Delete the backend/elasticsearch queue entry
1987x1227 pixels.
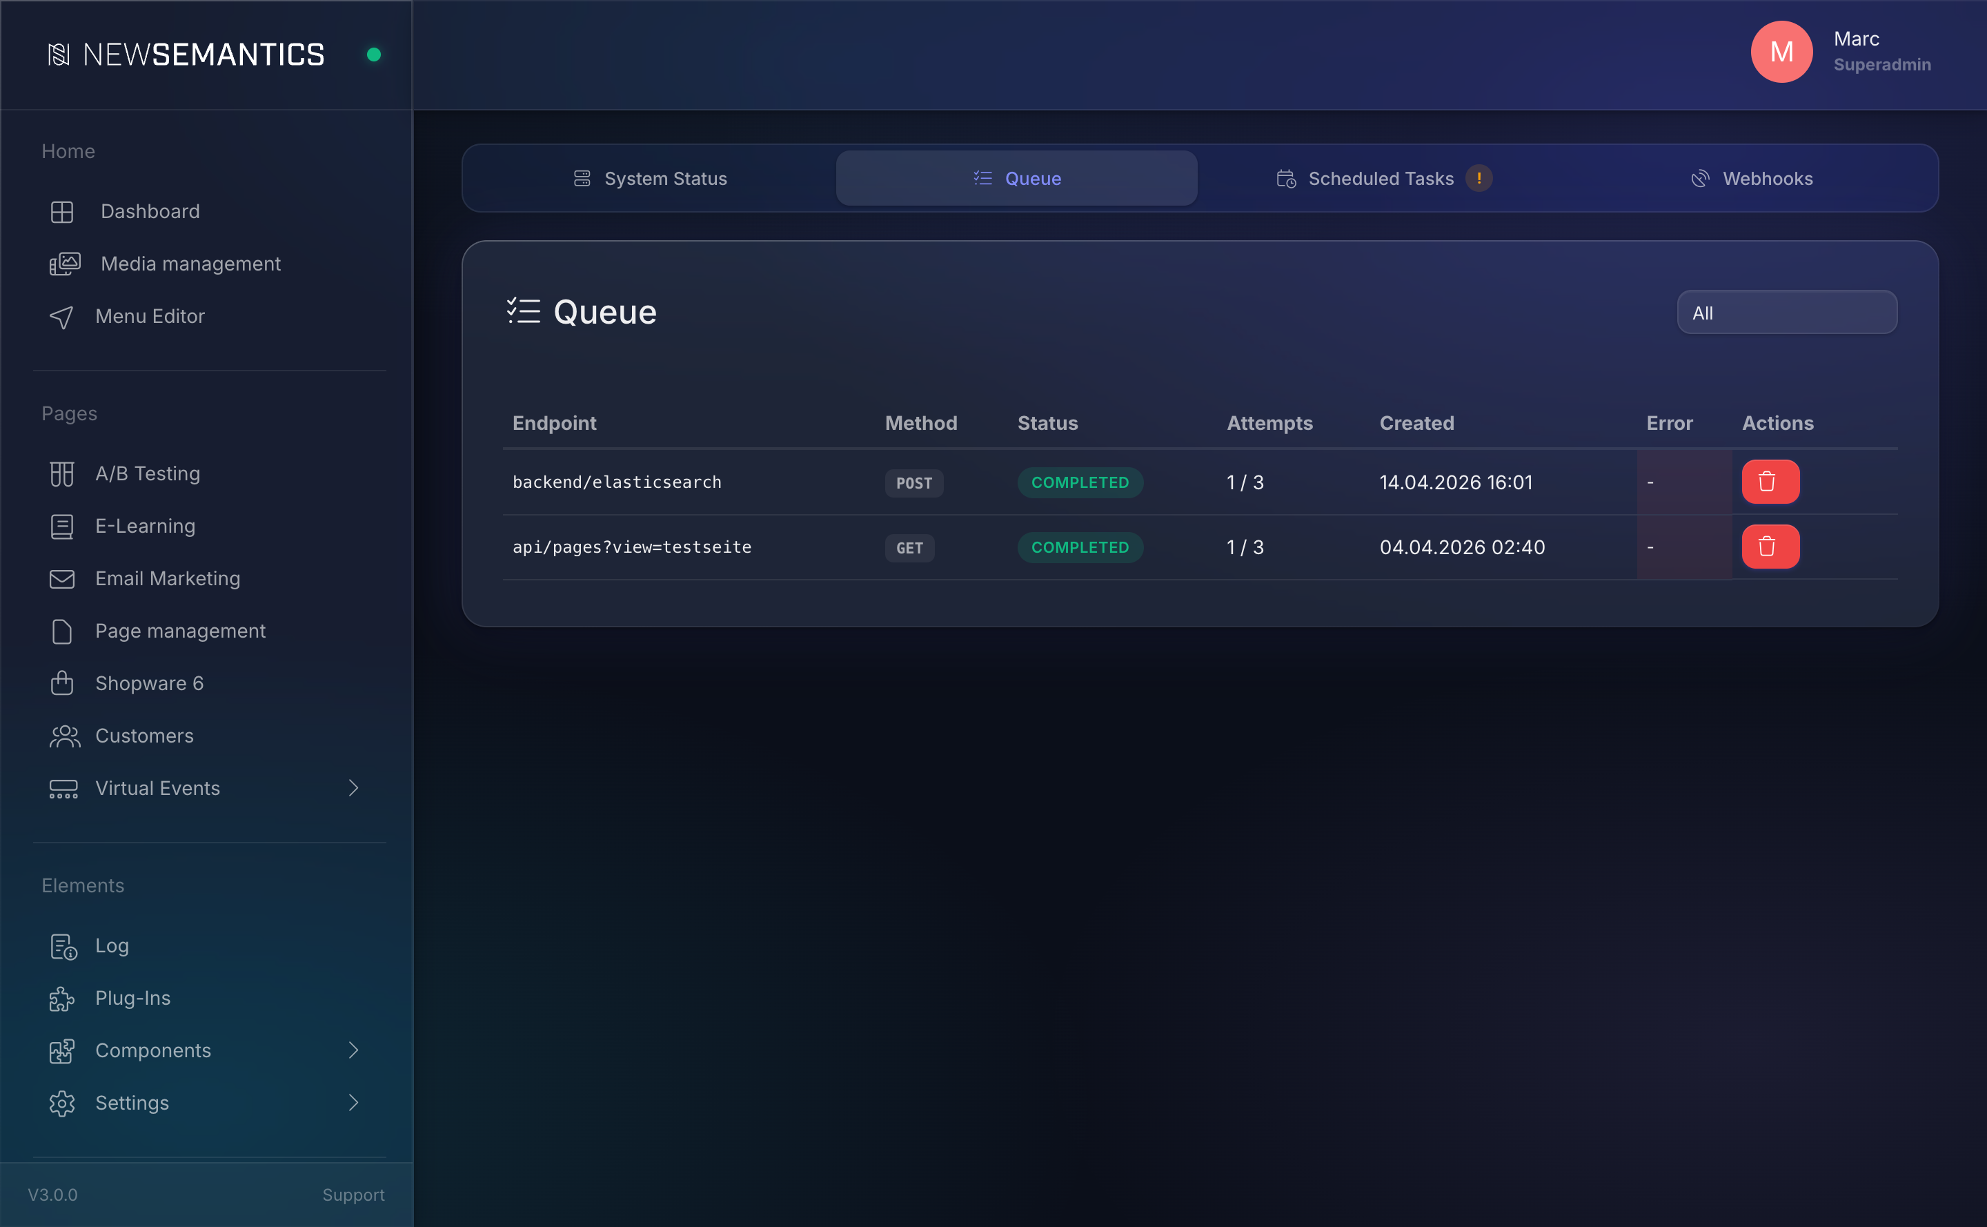click(x=1770, y=482)
